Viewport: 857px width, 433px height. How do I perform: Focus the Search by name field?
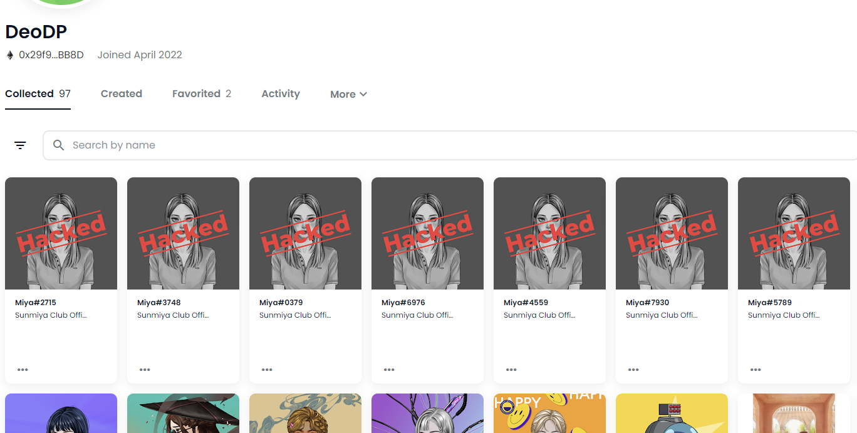pyautogui.click(x=450, y=145)
